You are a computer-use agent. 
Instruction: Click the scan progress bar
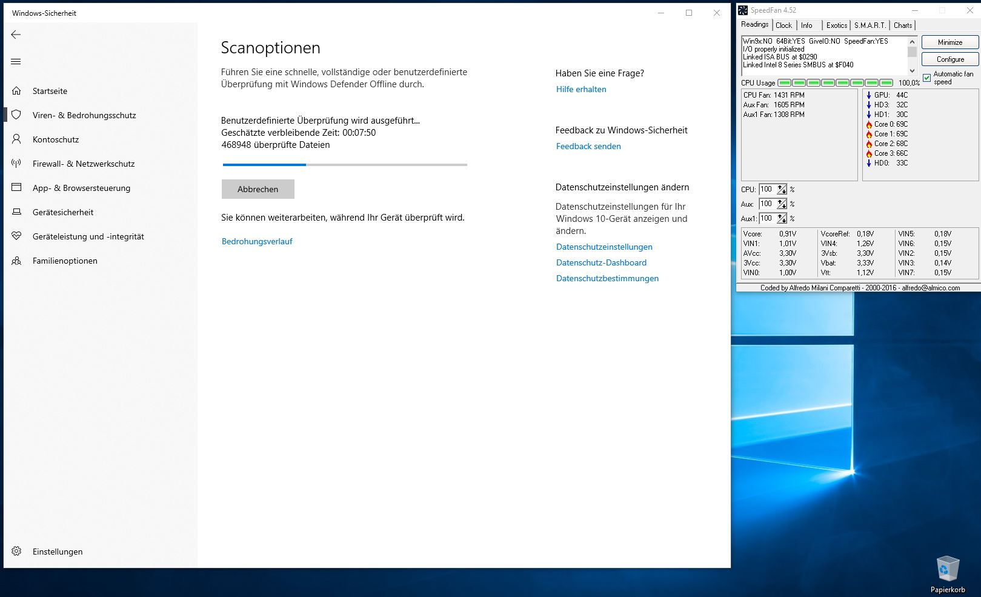pyautogui.click(x=345, y=164)
